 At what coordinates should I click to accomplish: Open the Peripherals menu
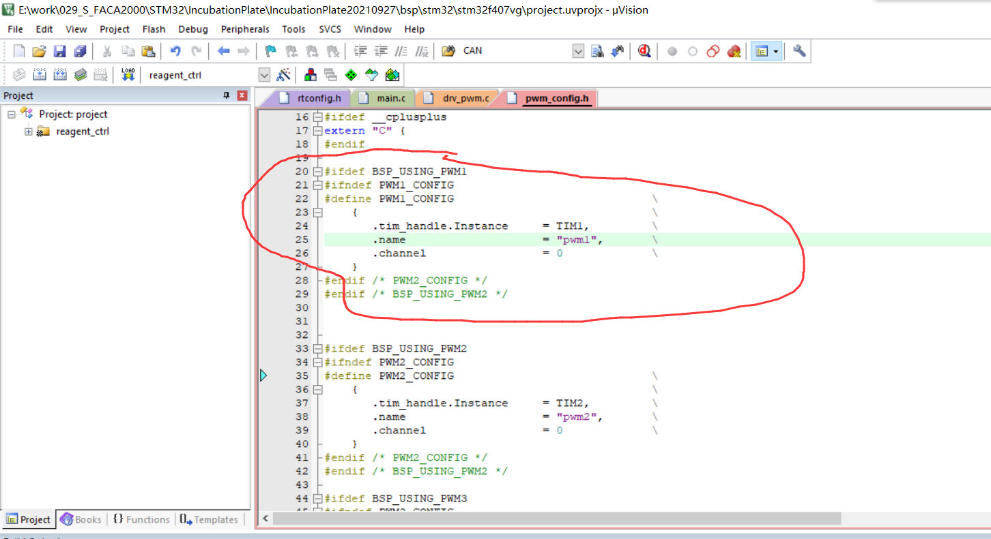(x=245, y=29)
